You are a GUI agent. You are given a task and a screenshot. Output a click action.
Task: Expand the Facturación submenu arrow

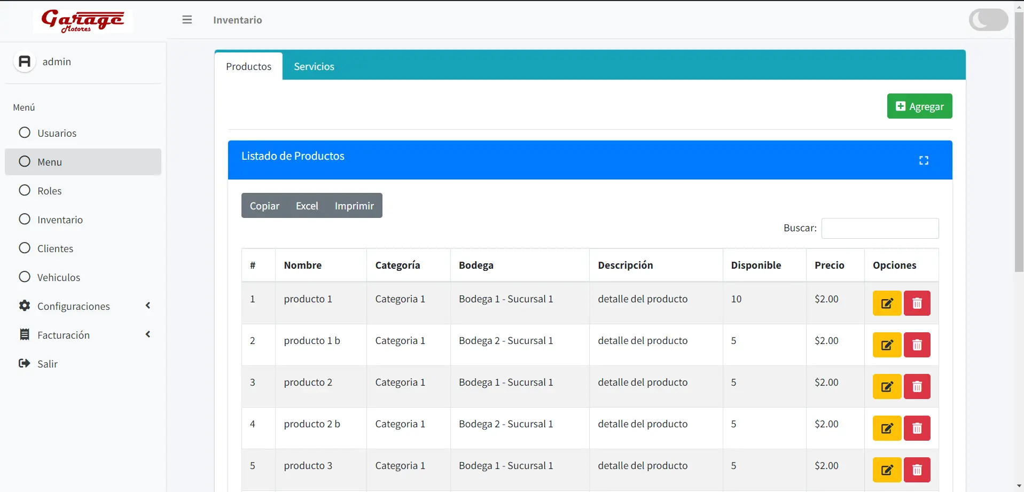148,334
